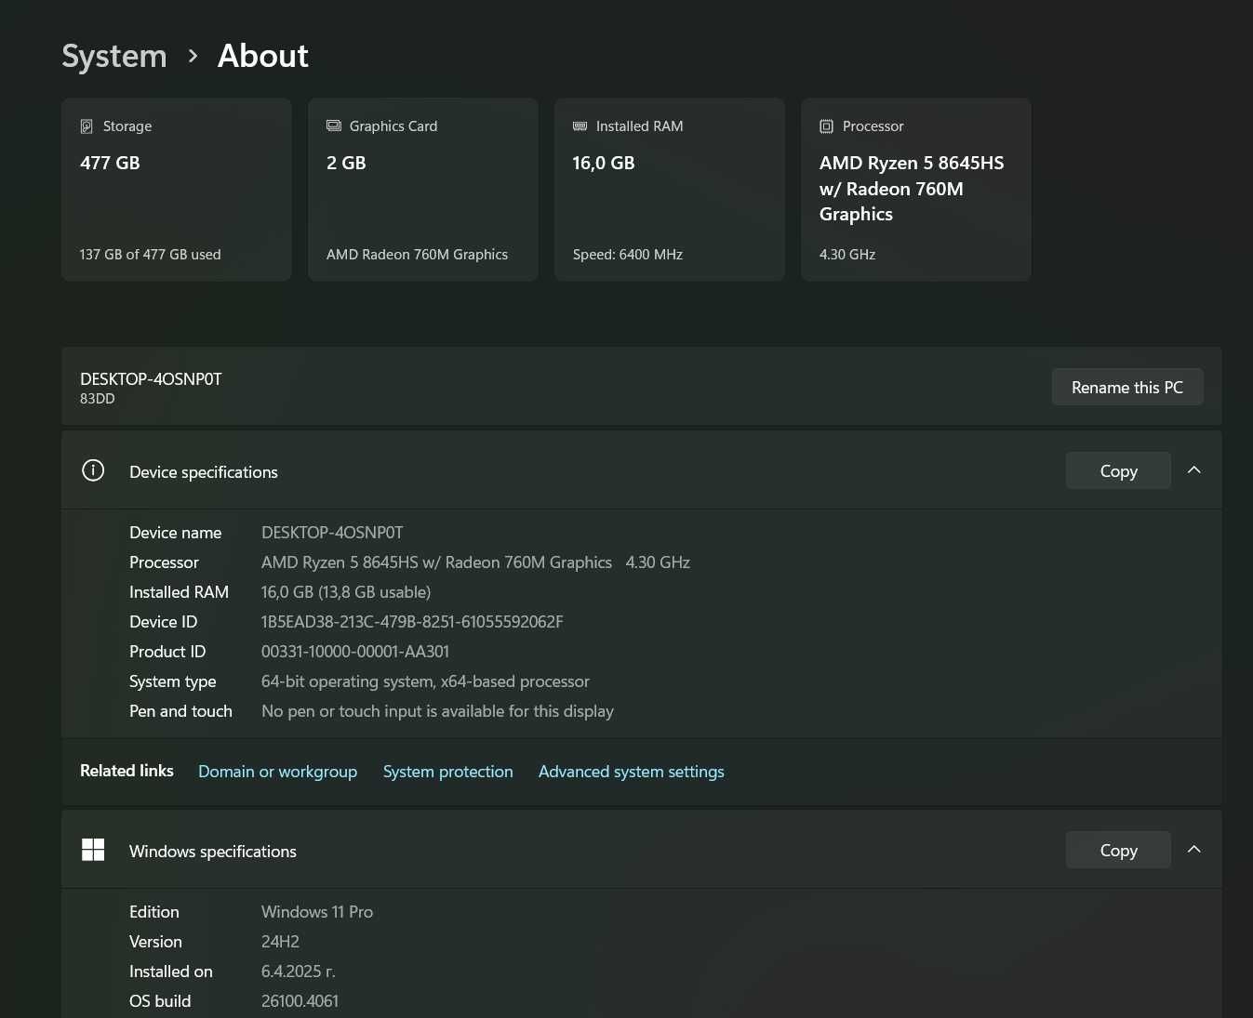
Task: Click the Speed: 6400 MHz text
Action: 628,255
